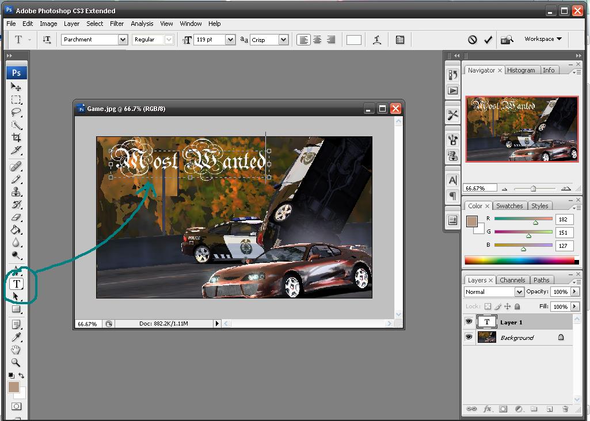590x421 pixels.
Task: Select the Eraser tool
Action: coord(16,217)
